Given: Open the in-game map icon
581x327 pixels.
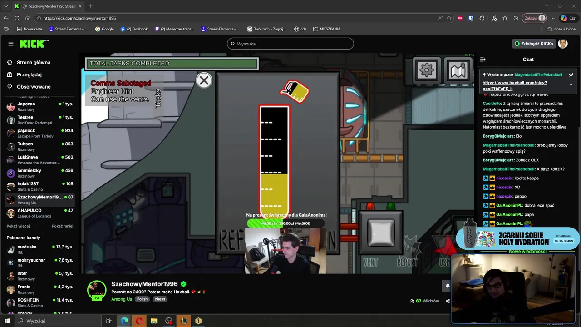Looking at the screenshot, I should click(x=458, y=70).
